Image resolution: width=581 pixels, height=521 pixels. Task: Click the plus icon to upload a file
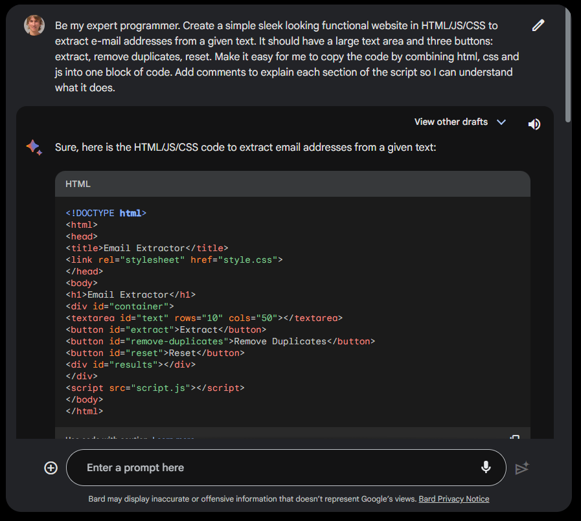[x=51, y=468]
